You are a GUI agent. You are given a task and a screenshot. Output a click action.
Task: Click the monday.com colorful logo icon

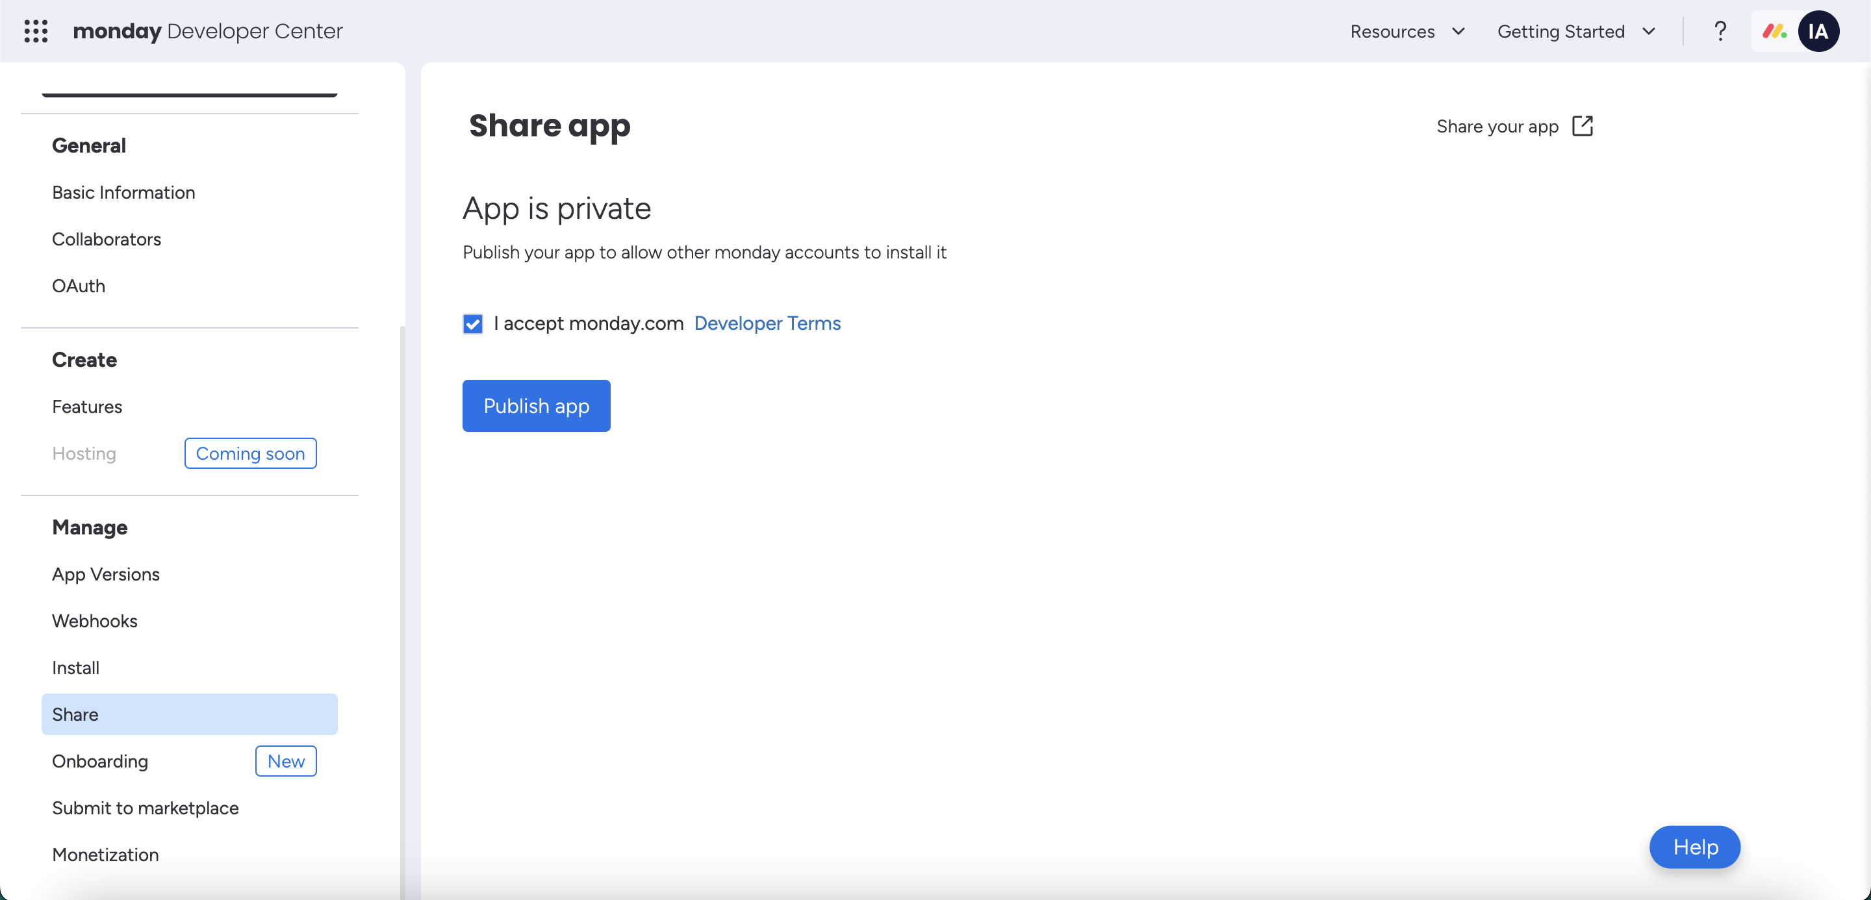[x=1774, y=31]
